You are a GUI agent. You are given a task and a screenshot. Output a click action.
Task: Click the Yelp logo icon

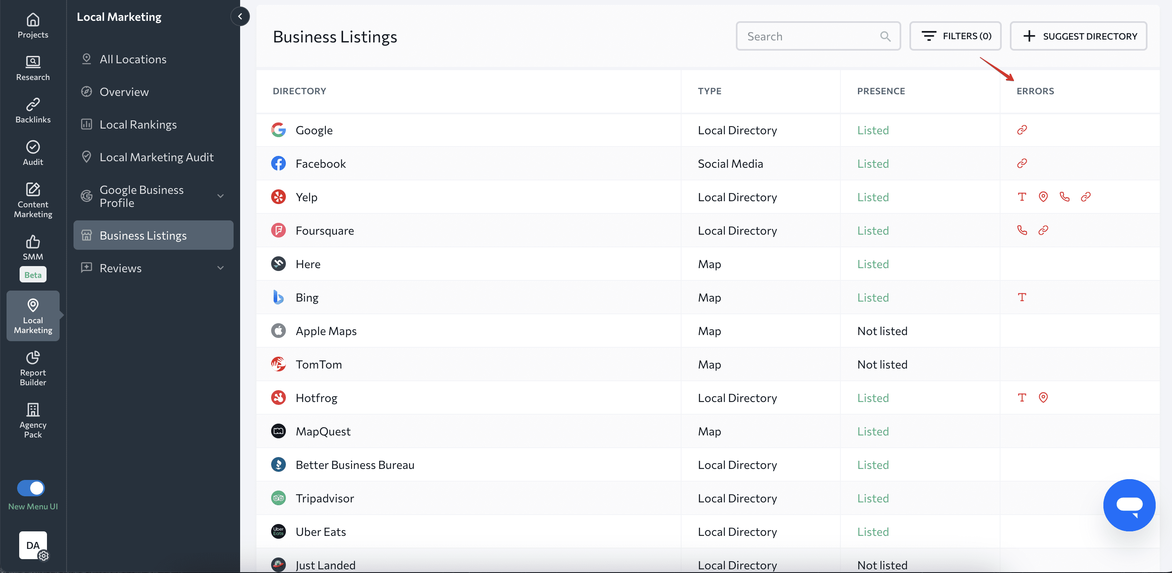click(x=279, y=197)
